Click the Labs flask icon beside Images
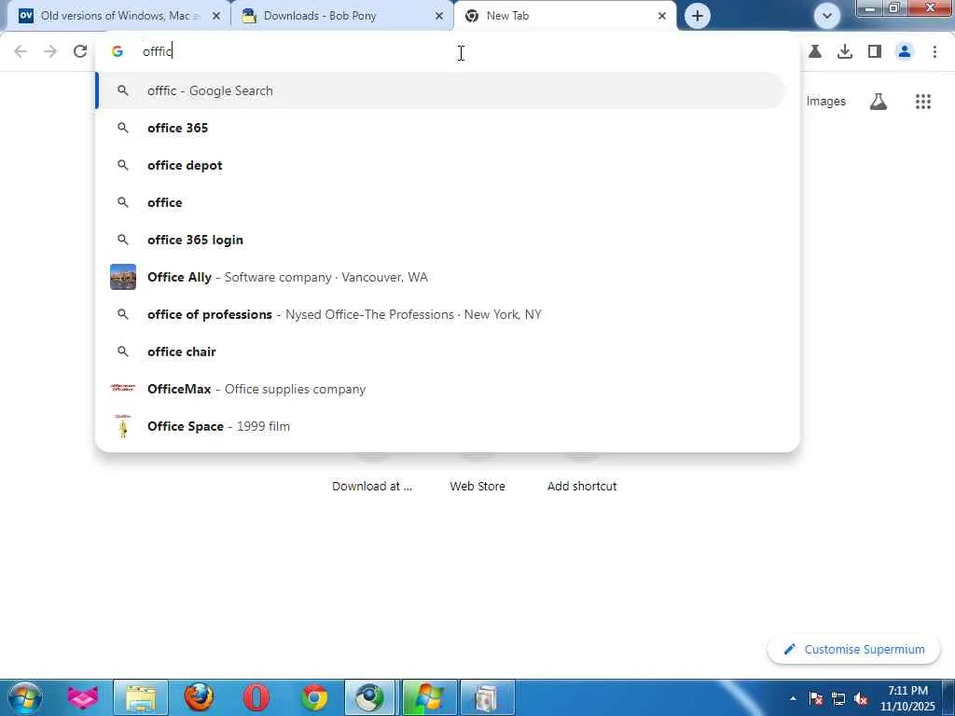 pos(878,101)
